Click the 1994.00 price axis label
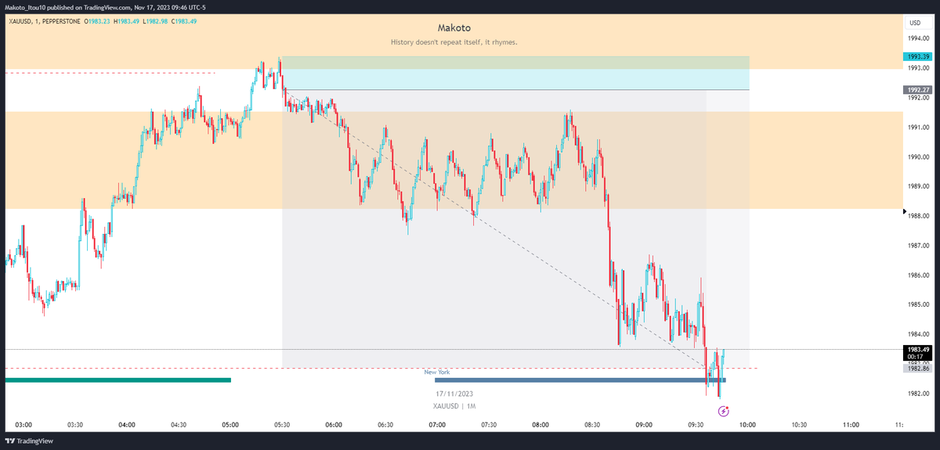This screenshot has height=450, width=940. click(x=917, y=38)
